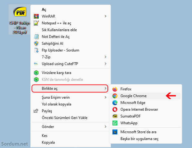This screenshot has height=148, width=192.
Task: Click the Şuna Erişim verin label
Action: pyautogui.click(x=56, y=97)
